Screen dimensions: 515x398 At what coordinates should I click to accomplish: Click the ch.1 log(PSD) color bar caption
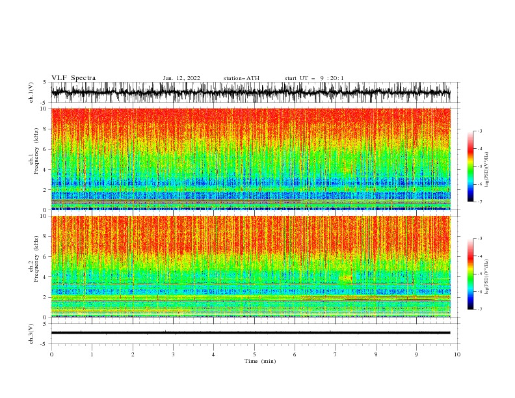coord(487,170)
